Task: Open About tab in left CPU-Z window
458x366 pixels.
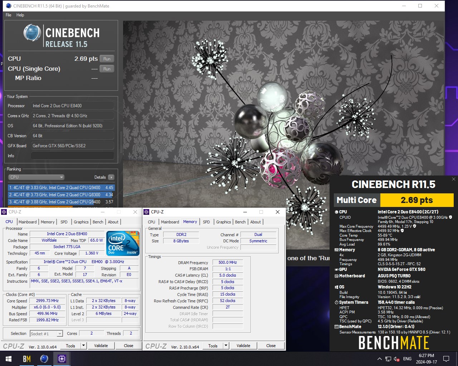Action: (113, 222)
